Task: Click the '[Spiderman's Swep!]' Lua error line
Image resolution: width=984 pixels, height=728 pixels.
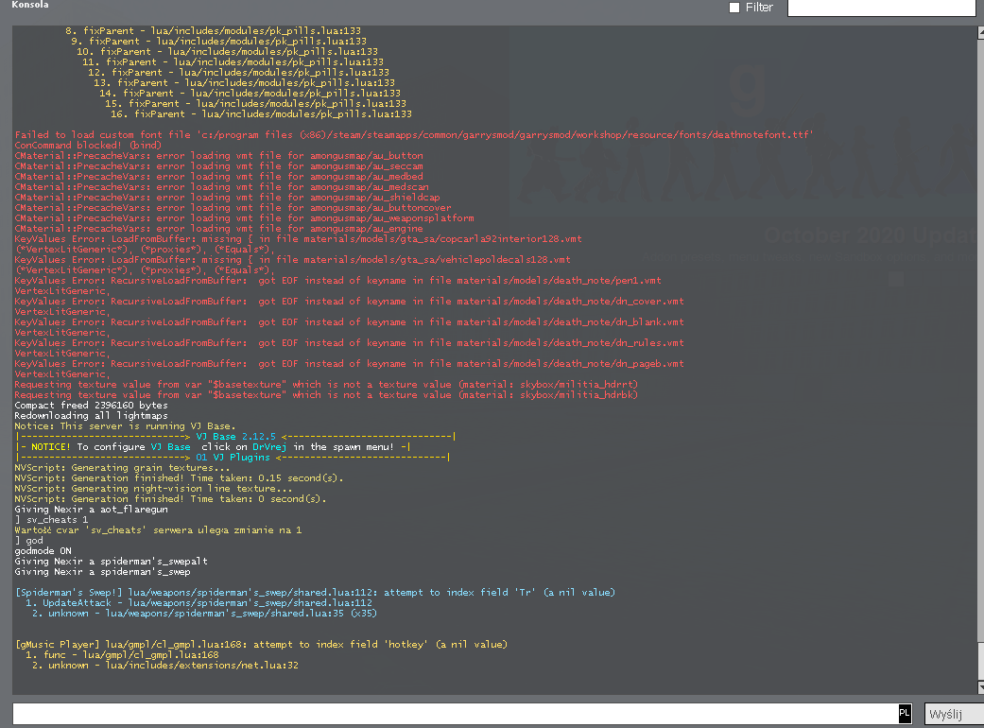Action: pos(315,593)
